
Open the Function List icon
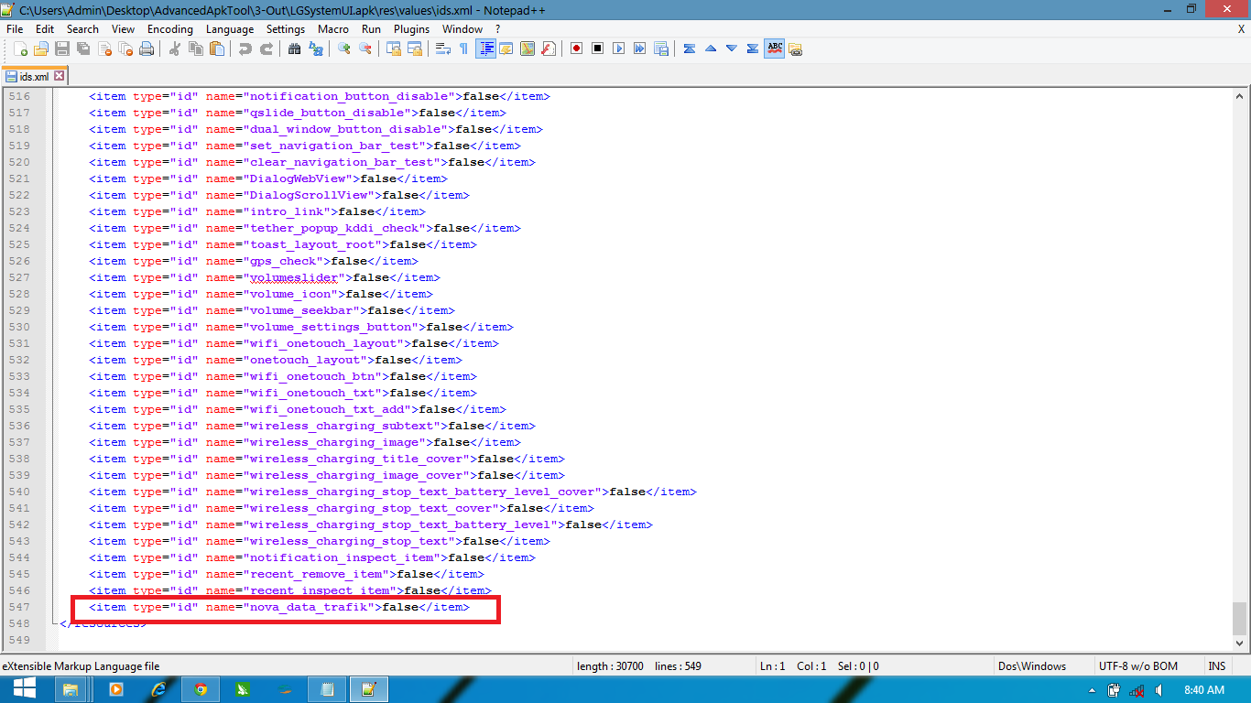click(549, 49)
